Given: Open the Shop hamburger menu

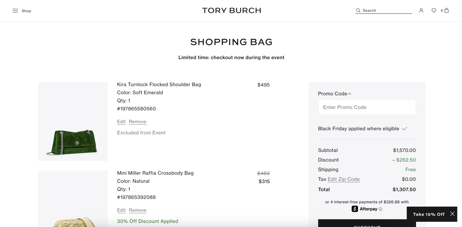Looking at the screenshot, I should 15,11.
